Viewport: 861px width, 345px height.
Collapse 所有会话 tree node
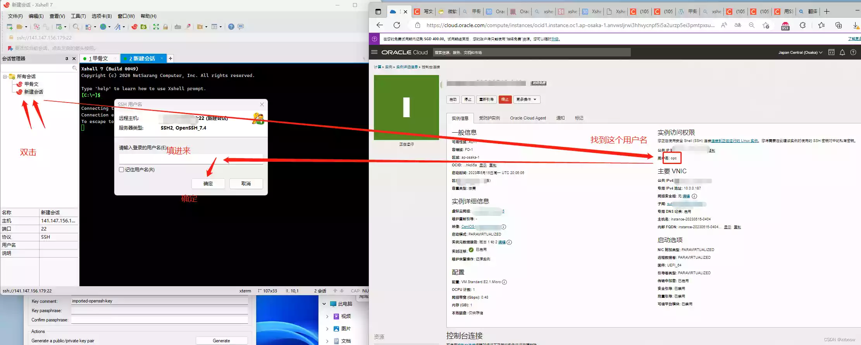point(5,77)
